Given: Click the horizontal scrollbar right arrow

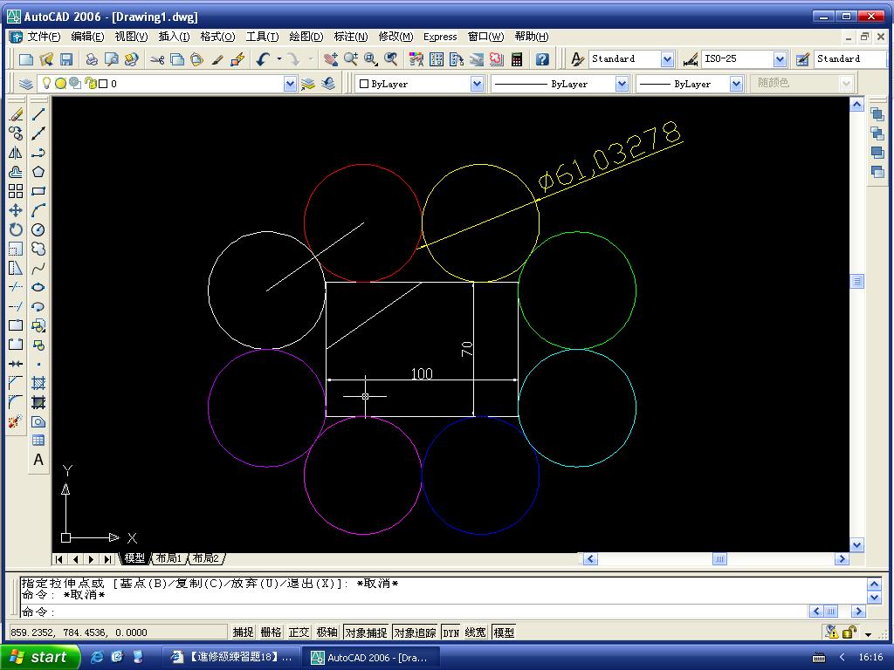Looking at the screenshot, I should [842, 559].
